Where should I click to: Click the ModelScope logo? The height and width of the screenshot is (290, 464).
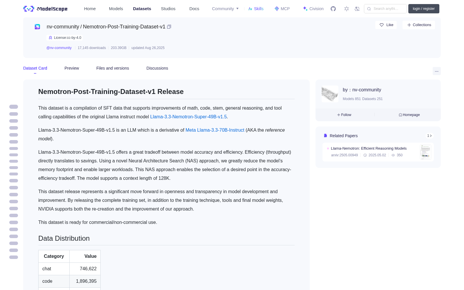pos(45,9)
